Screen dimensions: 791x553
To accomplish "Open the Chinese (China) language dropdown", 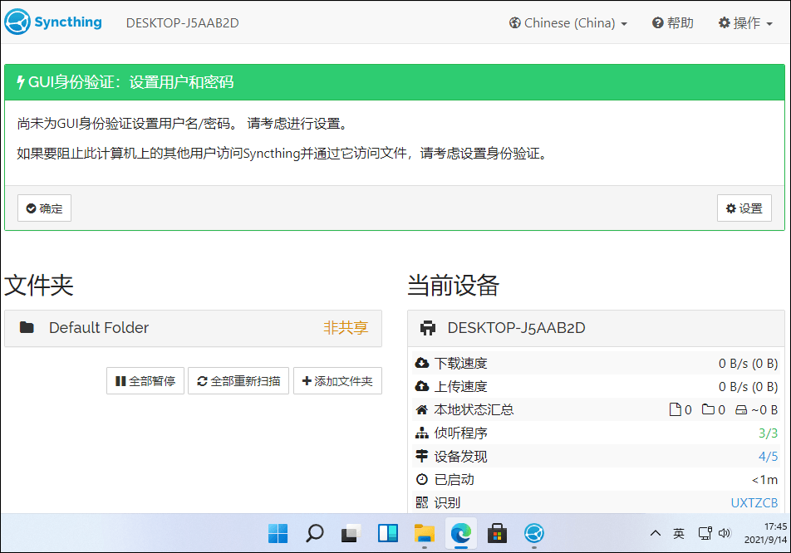I will click(568, 23).
